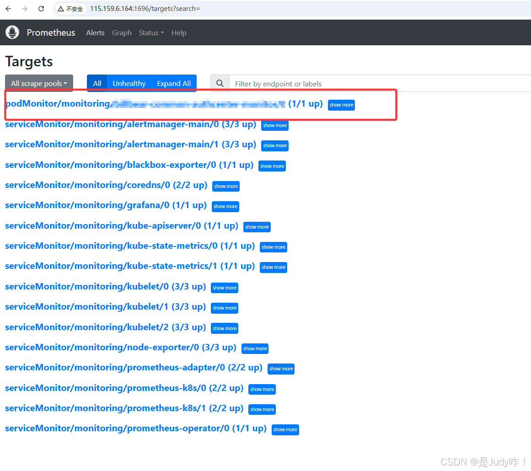Screen dimensions: 531x471
Task: Click the insecure site warning icon
Action: [x=61, y=9]
